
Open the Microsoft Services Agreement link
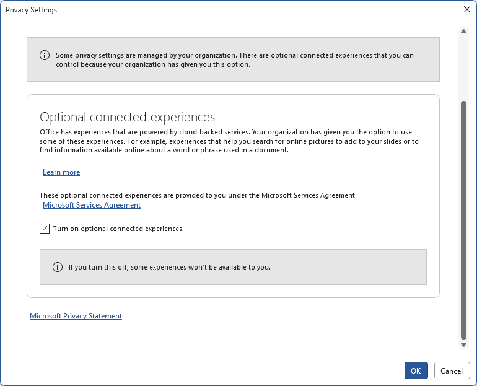point(92,205)
